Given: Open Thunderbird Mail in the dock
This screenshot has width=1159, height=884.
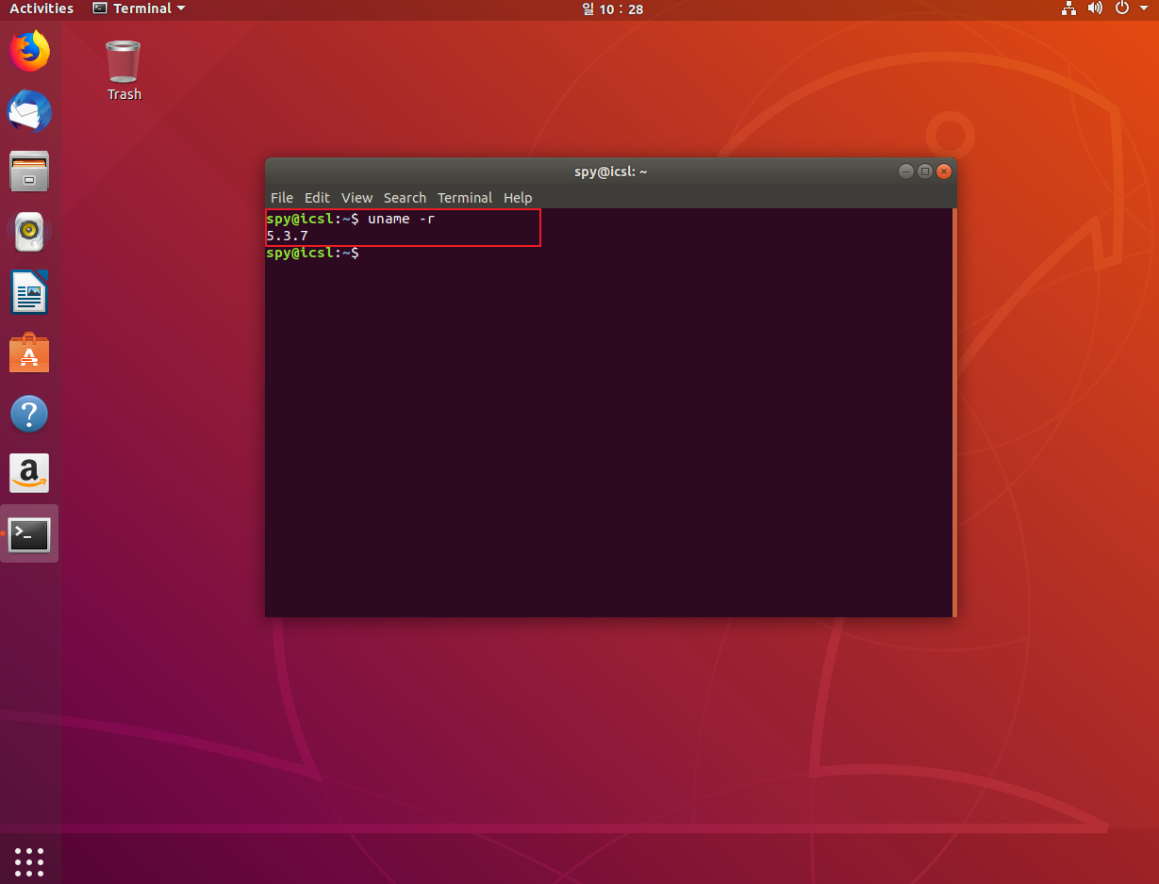Looking at the screenshot, I should point(29,111).
